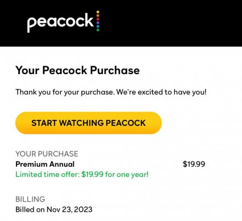Select the BILLING section label
The height and width of the screenshot is (221, 242).
click(30, 199)
